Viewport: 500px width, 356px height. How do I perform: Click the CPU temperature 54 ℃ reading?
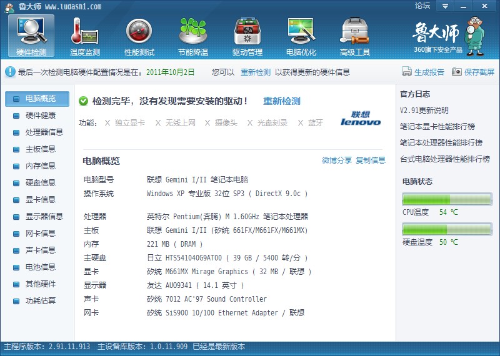pyautogui.click(x=448, y=212)
